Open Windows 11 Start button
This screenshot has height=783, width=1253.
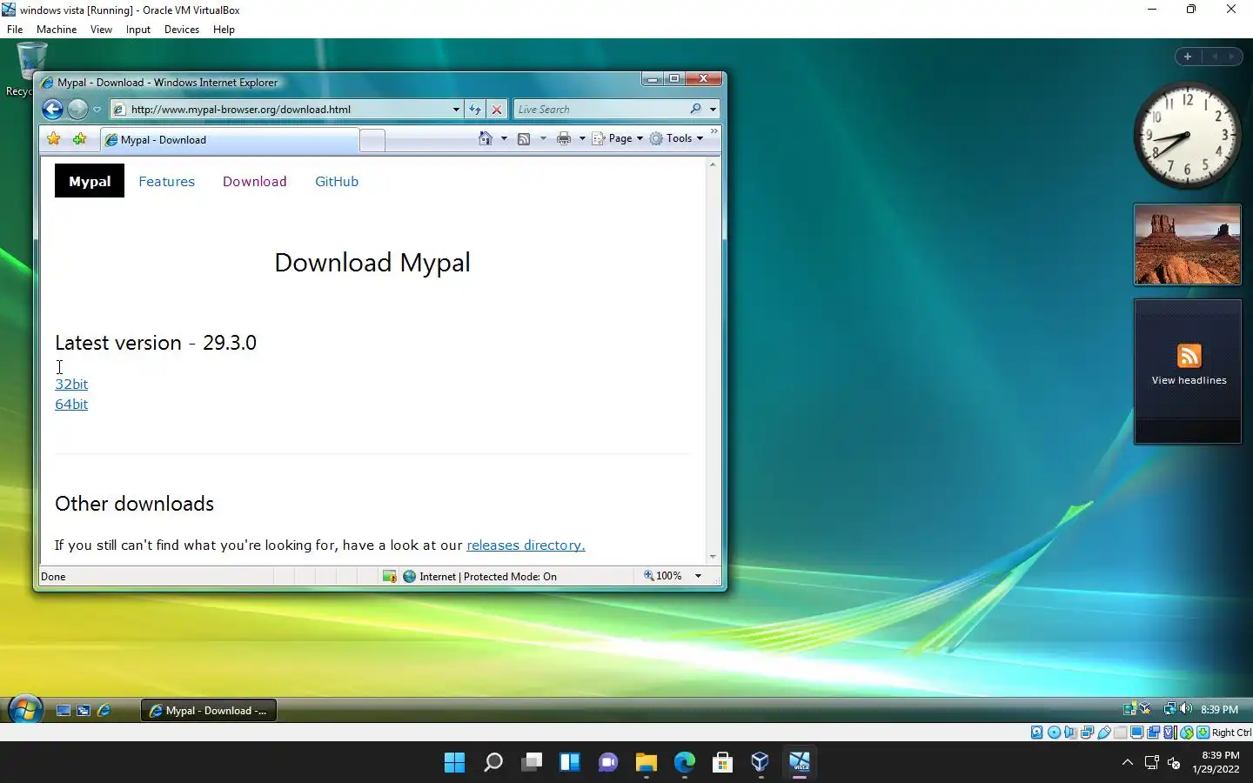[454, 762]
